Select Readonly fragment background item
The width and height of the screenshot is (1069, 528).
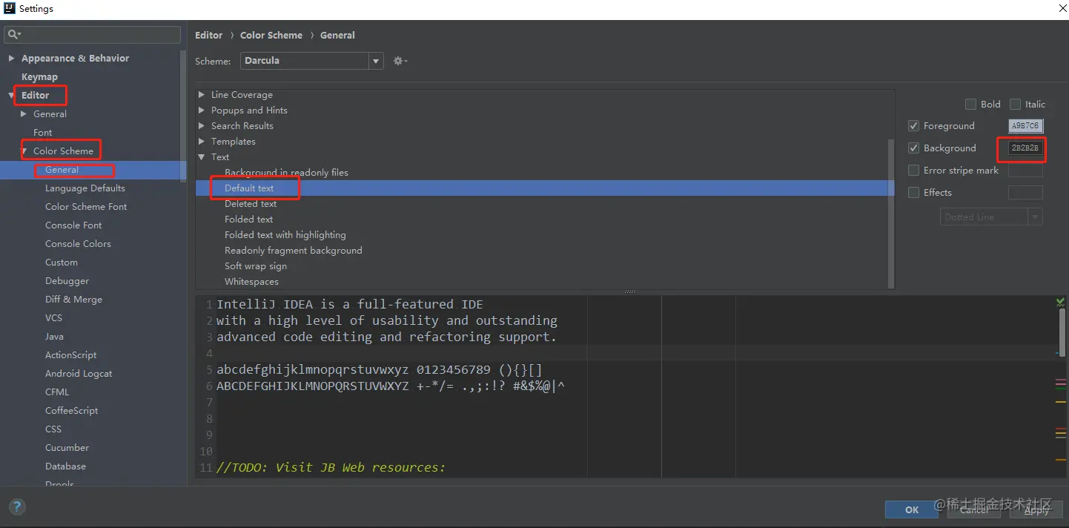coord(294,251)
